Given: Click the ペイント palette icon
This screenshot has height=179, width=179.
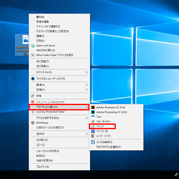Looking at the screenshot, I should 93,126.
